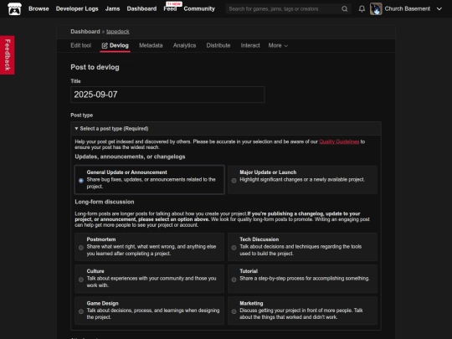Screen dimensions: 452x339
Task: Focus the Title input with 2025-09-07
Action: 167,95
